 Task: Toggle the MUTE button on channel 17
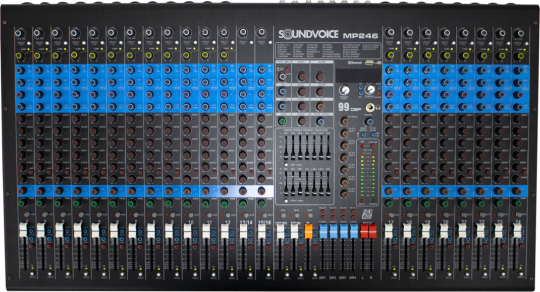click(391, 214)
